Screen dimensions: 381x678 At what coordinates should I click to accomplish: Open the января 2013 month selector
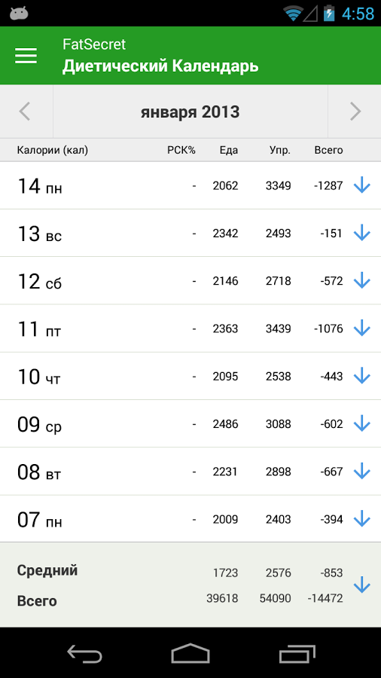(x=190, y=112)
